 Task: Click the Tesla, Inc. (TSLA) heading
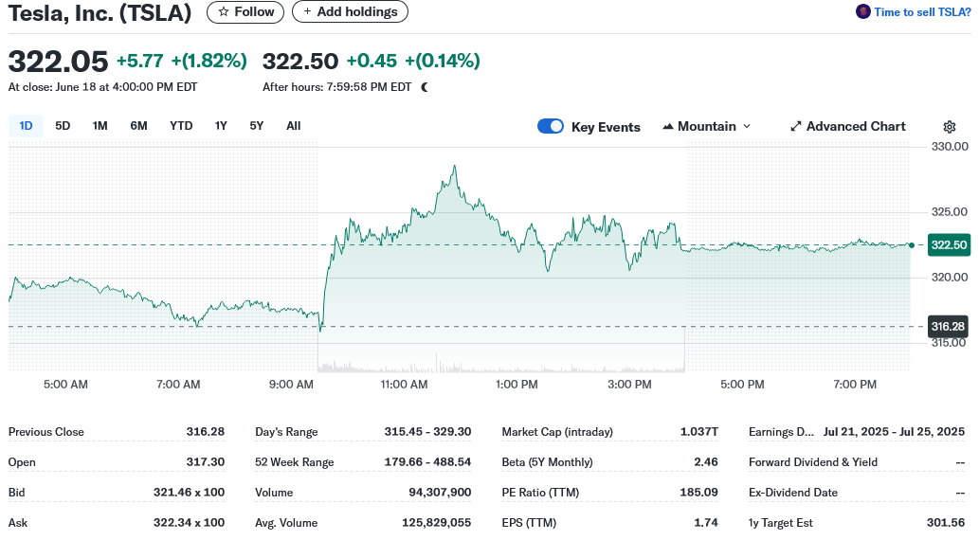pyautogui.click(x=100, y=12)
